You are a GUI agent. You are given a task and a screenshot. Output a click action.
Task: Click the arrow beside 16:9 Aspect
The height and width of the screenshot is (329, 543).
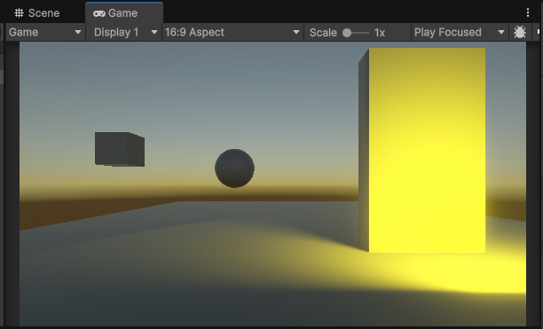[x=296, y=32]
